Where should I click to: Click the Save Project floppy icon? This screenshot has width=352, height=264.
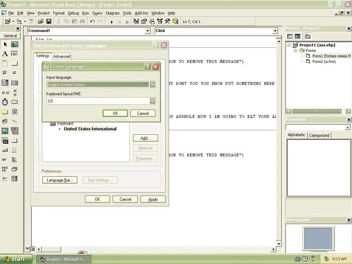49,22
